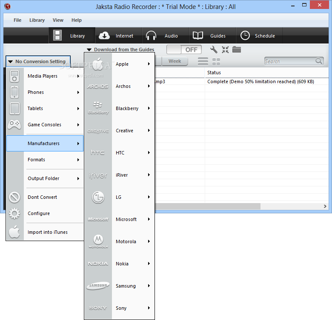
Task: Expand the Phones submenu arrow
Action: [x=78, y=92]
